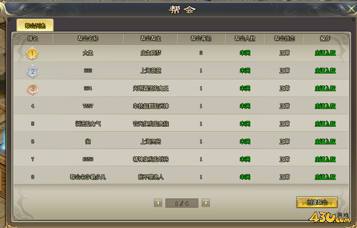
Task: Click the 帮会名称 column header
Action: pyautogui.click(x=88, y=39)
